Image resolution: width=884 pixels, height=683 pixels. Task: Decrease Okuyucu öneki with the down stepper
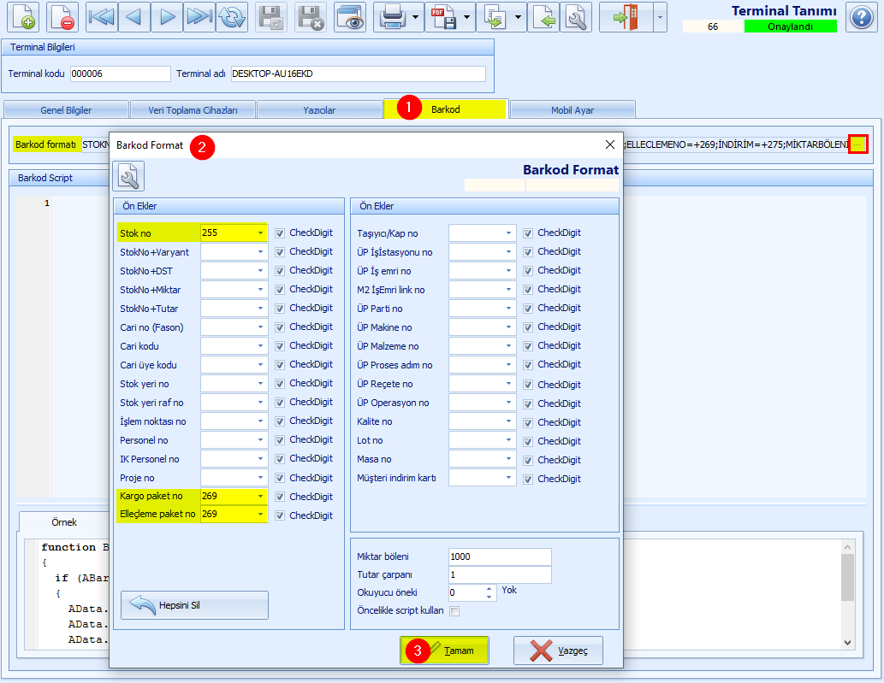point(489,597)
